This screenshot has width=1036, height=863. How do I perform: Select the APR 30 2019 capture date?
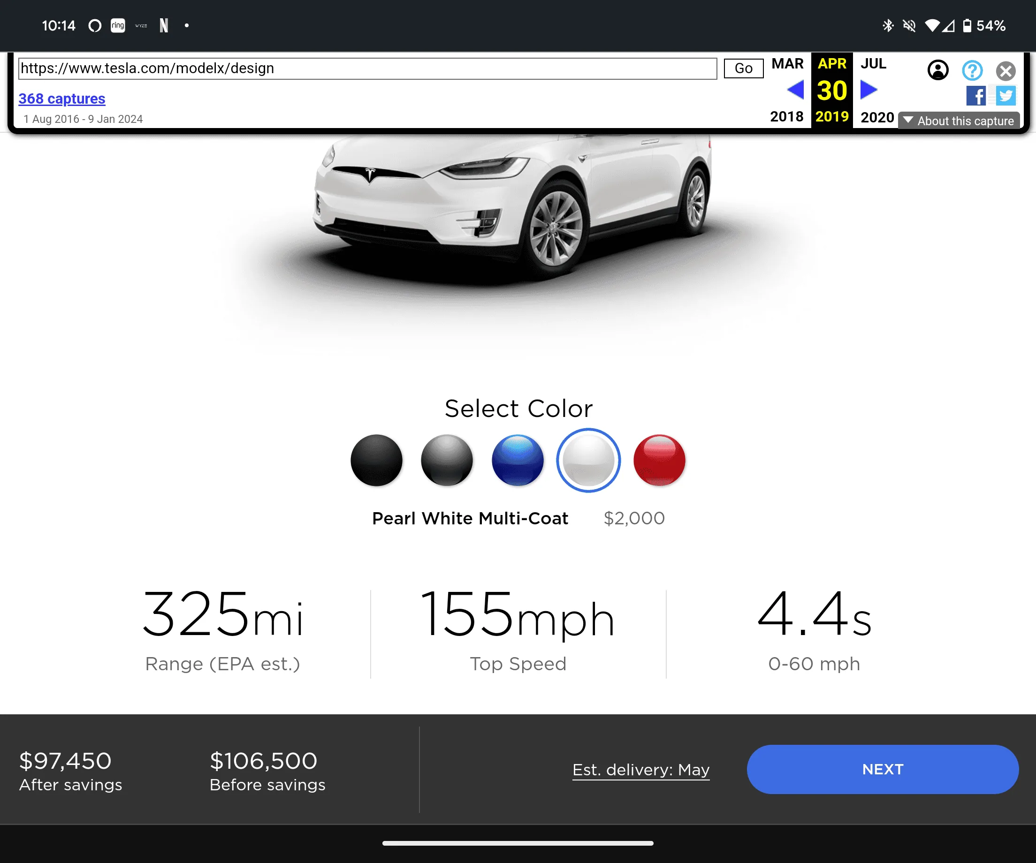(832, 90)
